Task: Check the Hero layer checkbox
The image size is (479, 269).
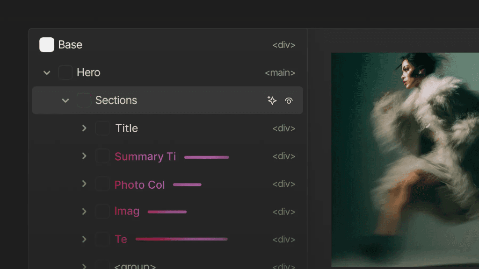Action: pos(65,72)
